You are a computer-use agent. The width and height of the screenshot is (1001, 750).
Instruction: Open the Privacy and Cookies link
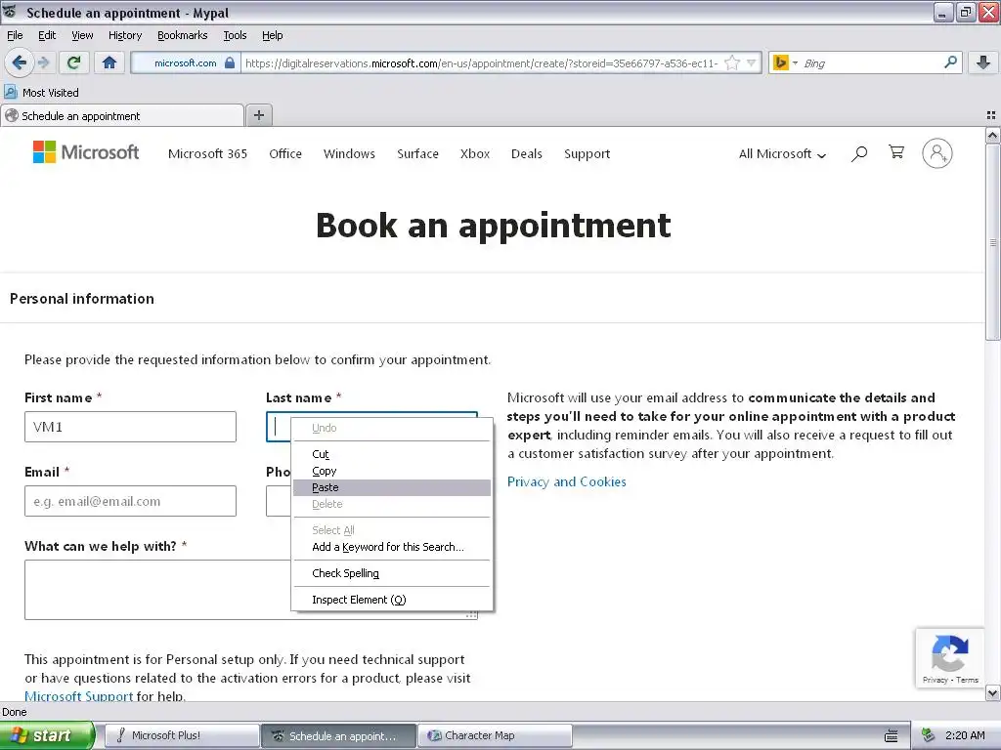[566, 481]
